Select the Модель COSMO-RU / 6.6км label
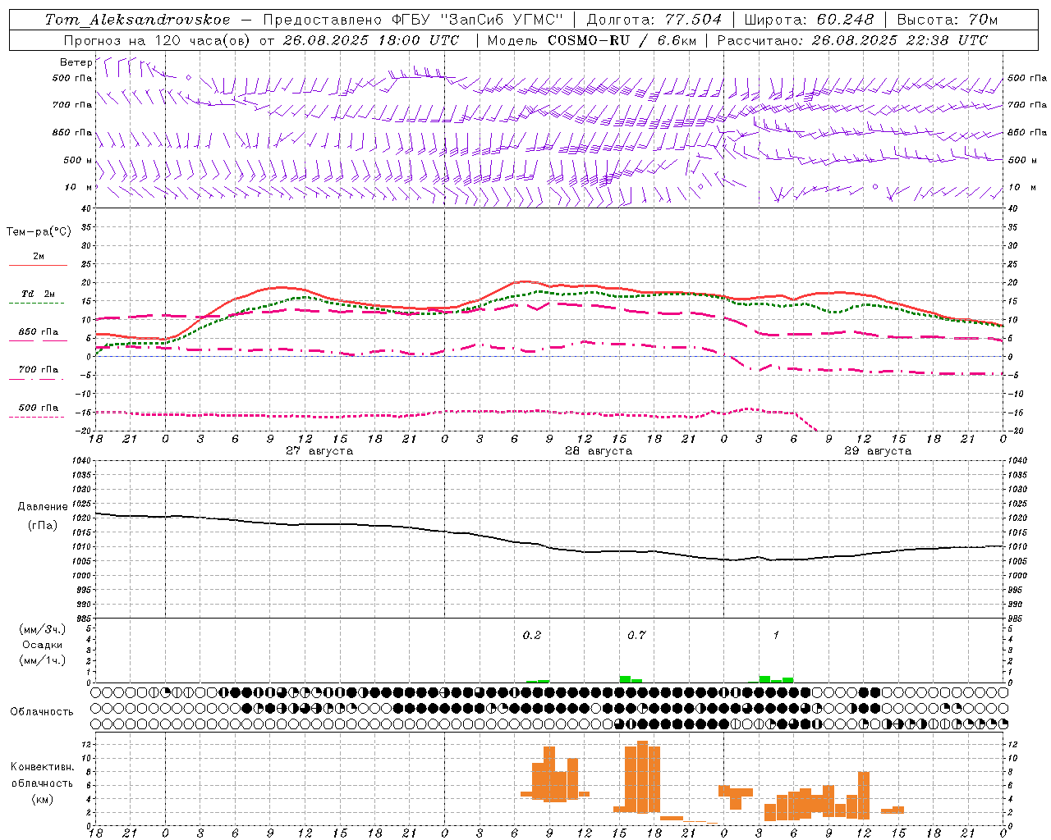The height and width of the screenshot is (840, 1051). tap(592, 40)
